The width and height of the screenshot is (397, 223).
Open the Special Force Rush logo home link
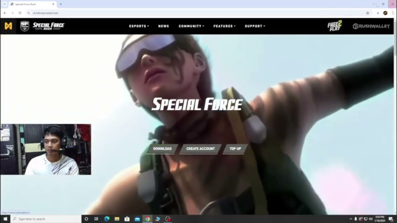42,26
